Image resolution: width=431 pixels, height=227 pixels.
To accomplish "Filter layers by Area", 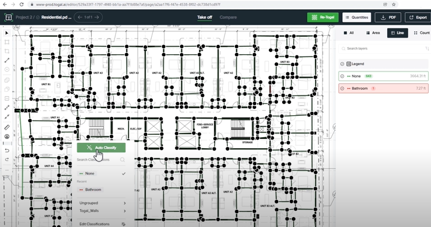I will pos(373,33).
